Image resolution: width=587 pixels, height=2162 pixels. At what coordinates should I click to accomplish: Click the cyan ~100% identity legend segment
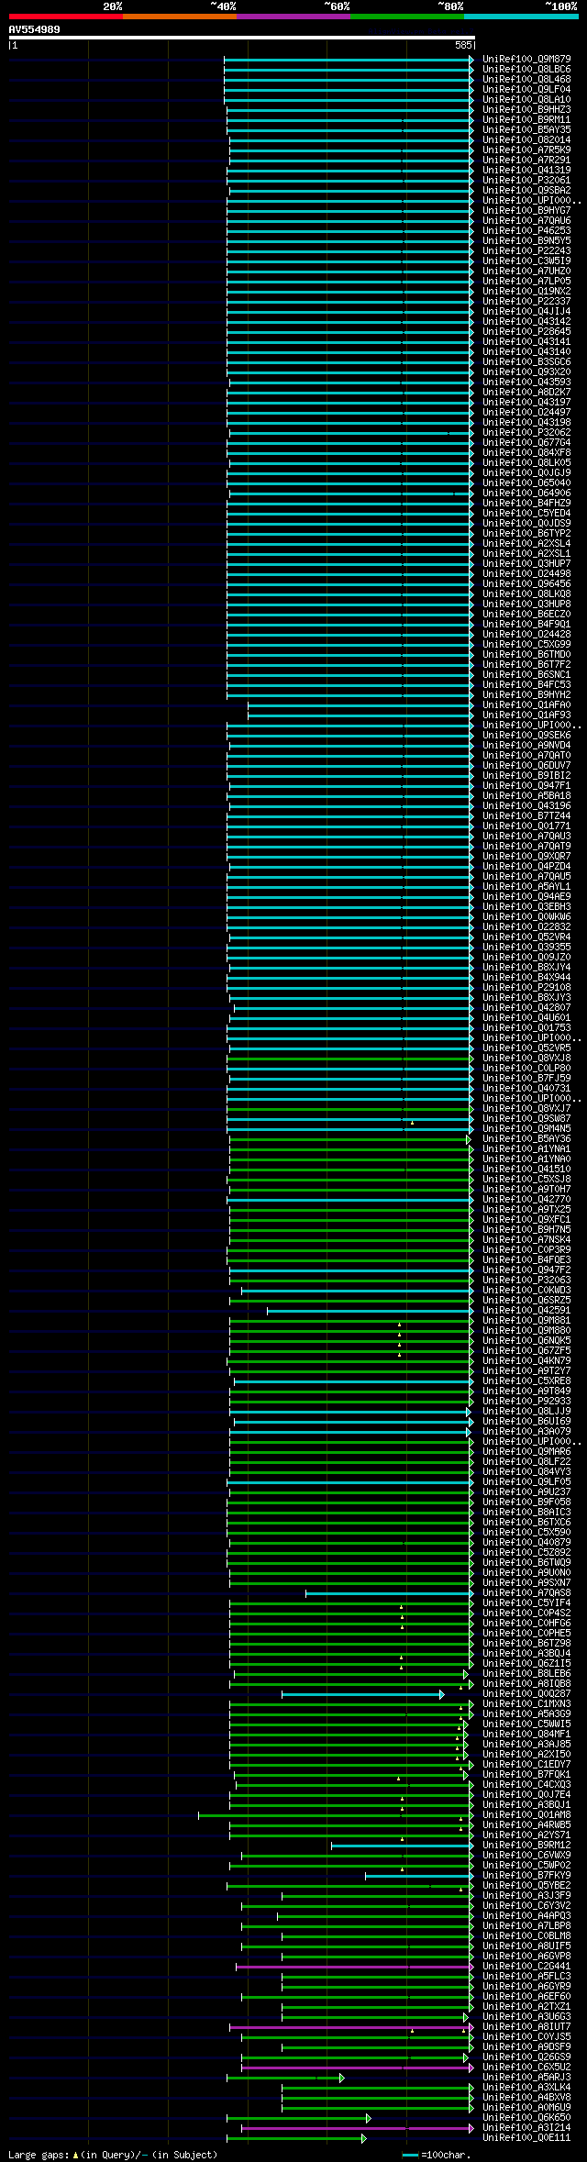coord(521,17)
